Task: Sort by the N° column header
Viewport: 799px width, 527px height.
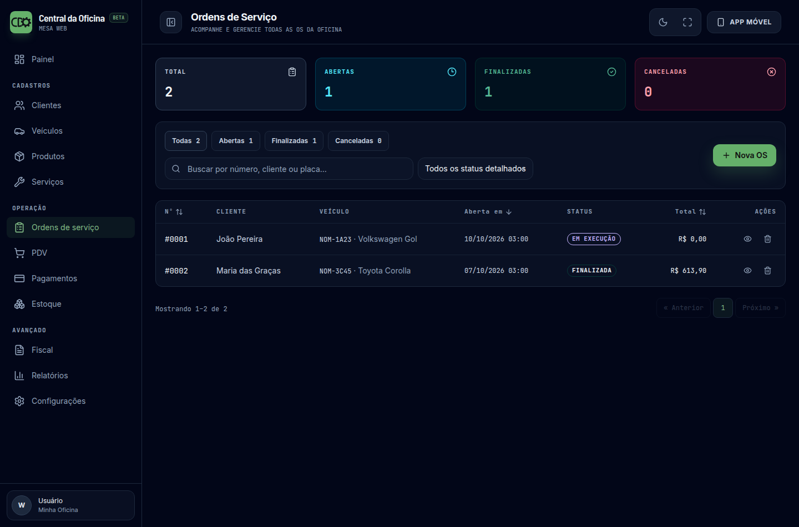Action: tap(174, 212)
